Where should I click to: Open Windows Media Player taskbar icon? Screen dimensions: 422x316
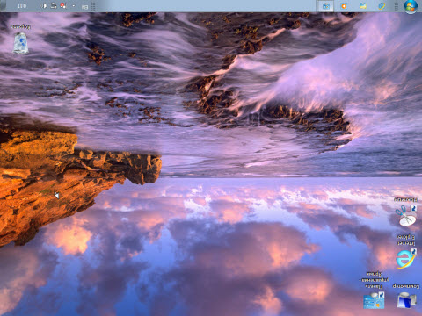click(x=344, y=6)
